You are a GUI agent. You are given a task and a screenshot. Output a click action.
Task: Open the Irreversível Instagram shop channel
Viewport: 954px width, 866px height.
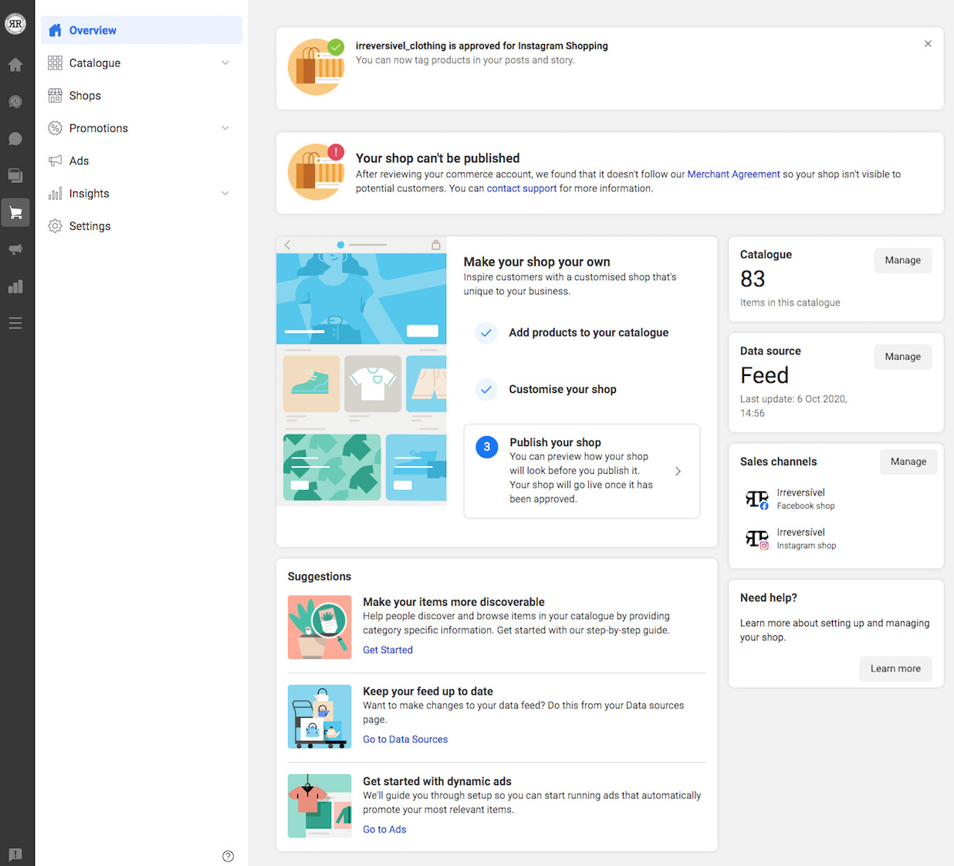[x=791, y=539]
